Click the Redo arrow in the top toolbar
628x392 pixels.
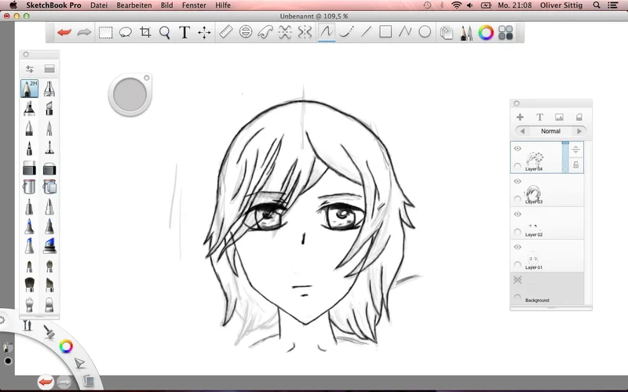84,32
